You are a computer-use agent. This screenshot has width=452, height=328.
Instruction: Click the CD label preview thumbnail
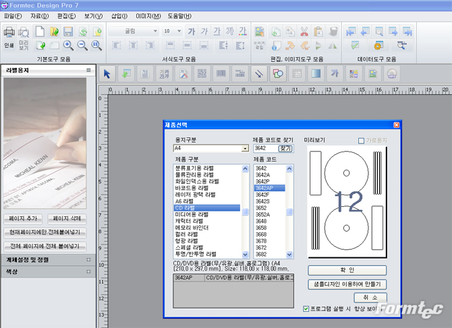(347, 201)
